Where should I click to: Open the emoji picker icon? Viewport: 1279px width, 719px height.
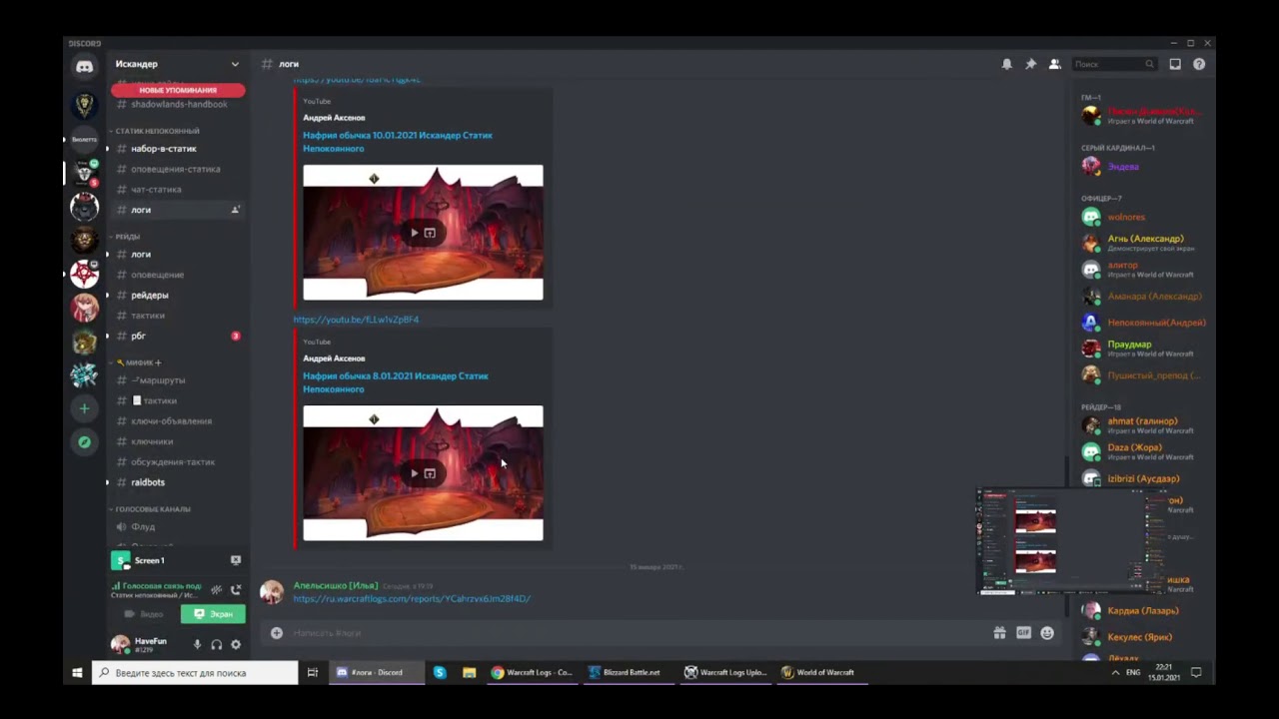pos(1047,633)
